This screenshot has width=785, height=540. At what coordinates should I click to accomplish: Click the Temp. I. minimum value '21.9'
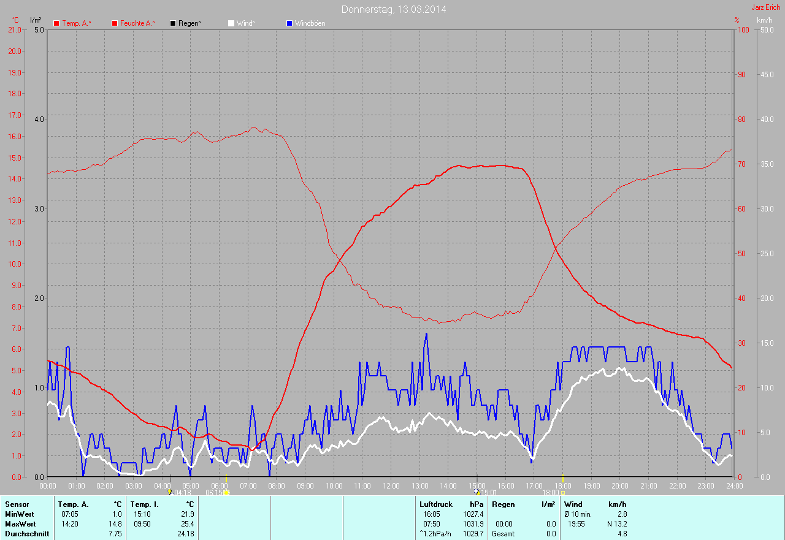point(187,514)
